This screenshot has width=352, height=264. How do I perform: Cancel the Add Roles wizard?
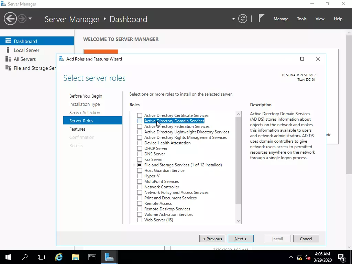point(306,239)
